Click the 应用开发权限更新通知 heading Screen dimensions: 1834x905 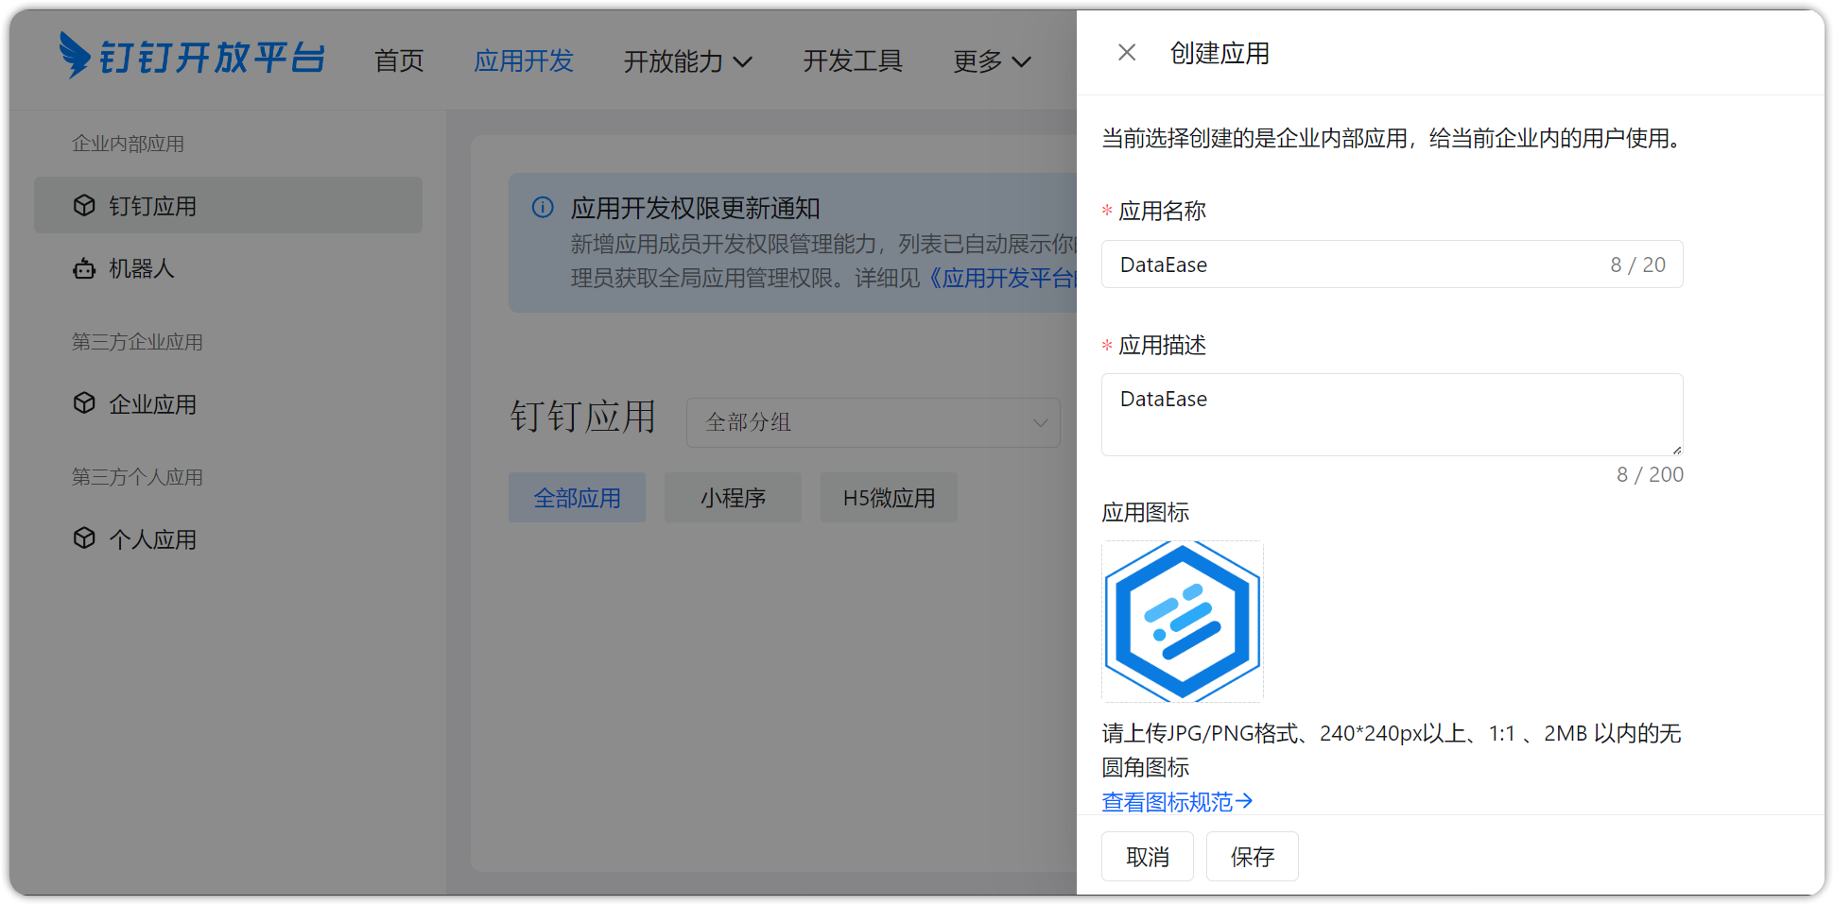pyautogui.click(x=695, y=208)
